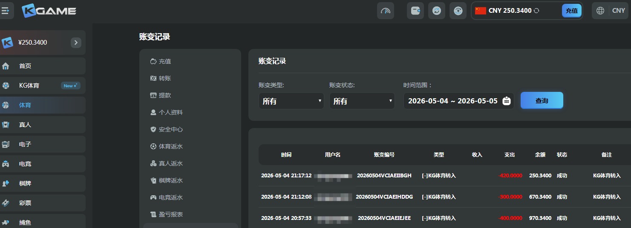631x228 pixels.
Task: Click the 支出 column header
Action: pos(510,155)
